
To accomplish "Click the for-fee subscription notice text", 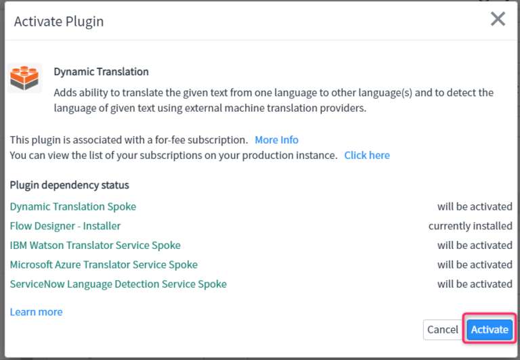I will (x=129, y=140).
